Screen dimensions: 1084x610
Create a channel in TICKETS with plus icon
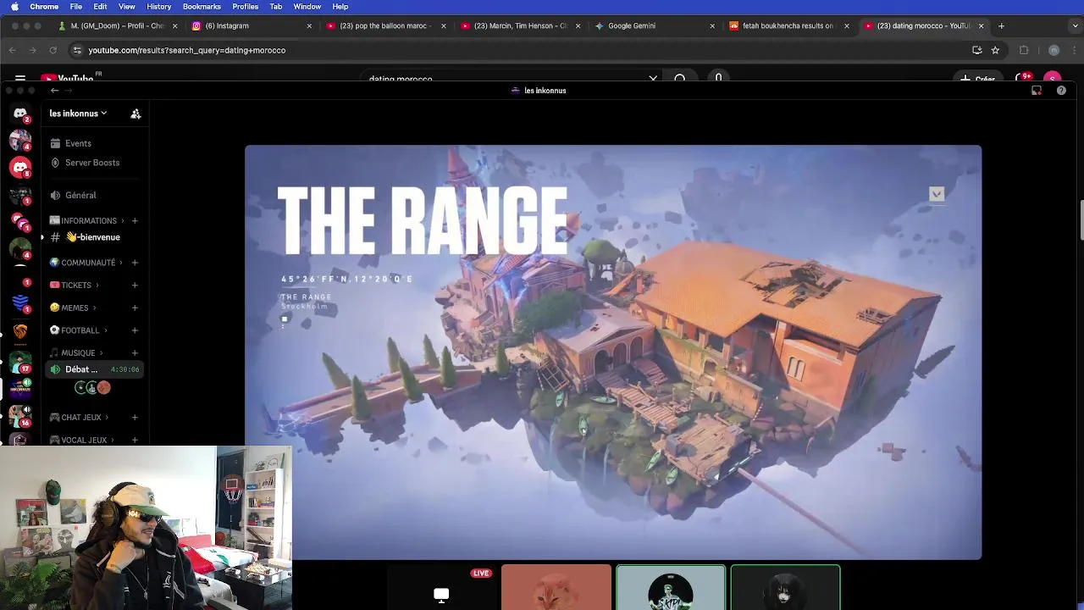(x=135, y=285)
